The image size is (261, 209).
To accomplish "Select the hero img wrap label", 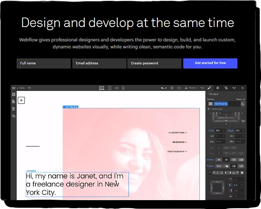I will [x=71, y=107].
